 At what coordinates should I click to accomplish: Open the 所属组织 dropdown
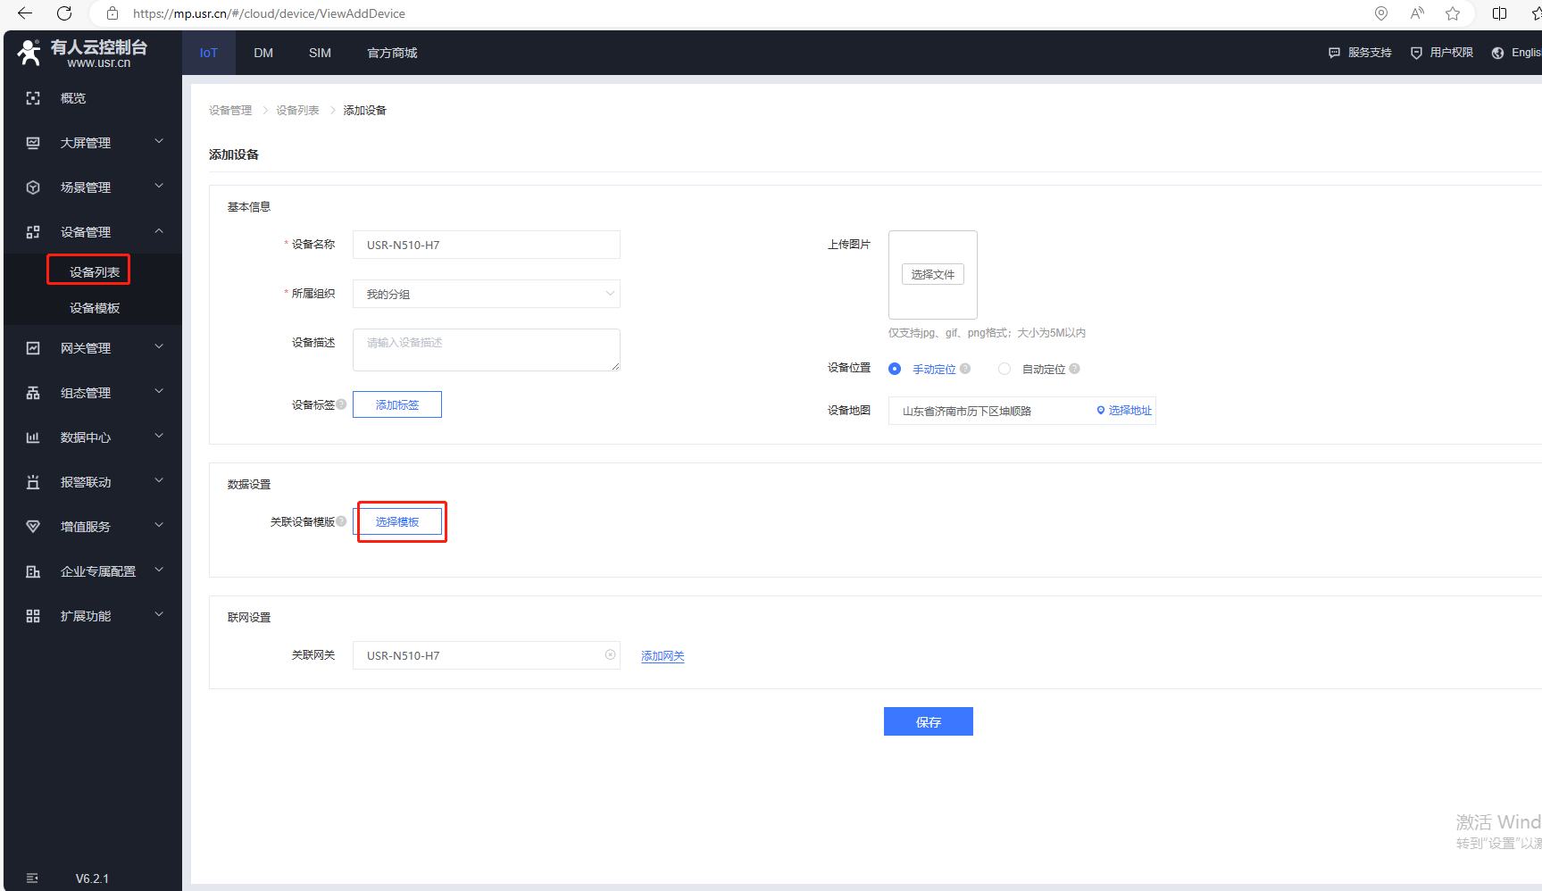(486, 294)
